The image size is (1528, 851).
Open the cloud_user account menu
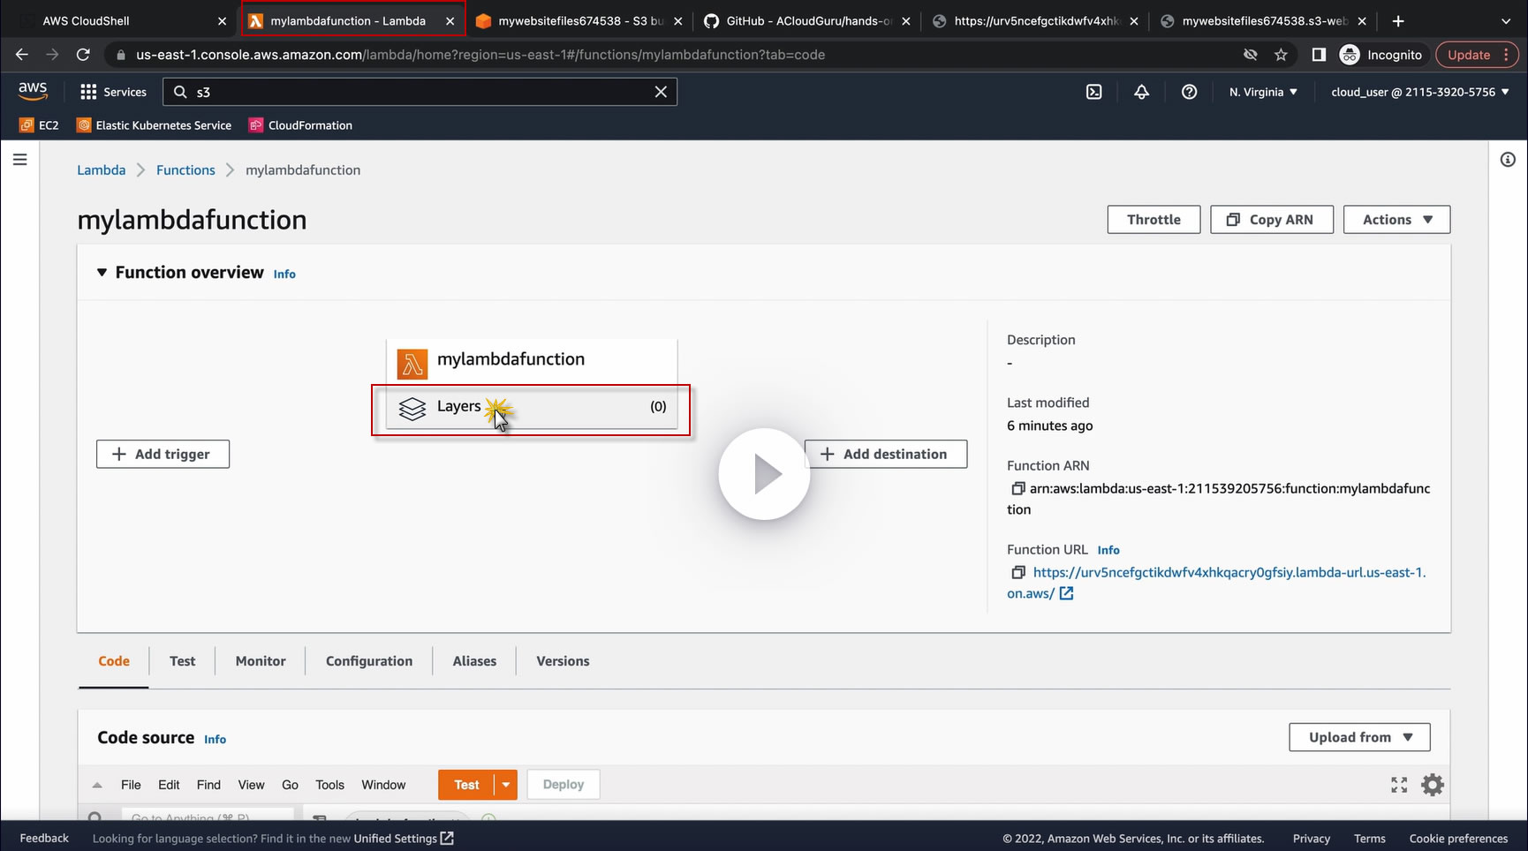click(1420, 92)
